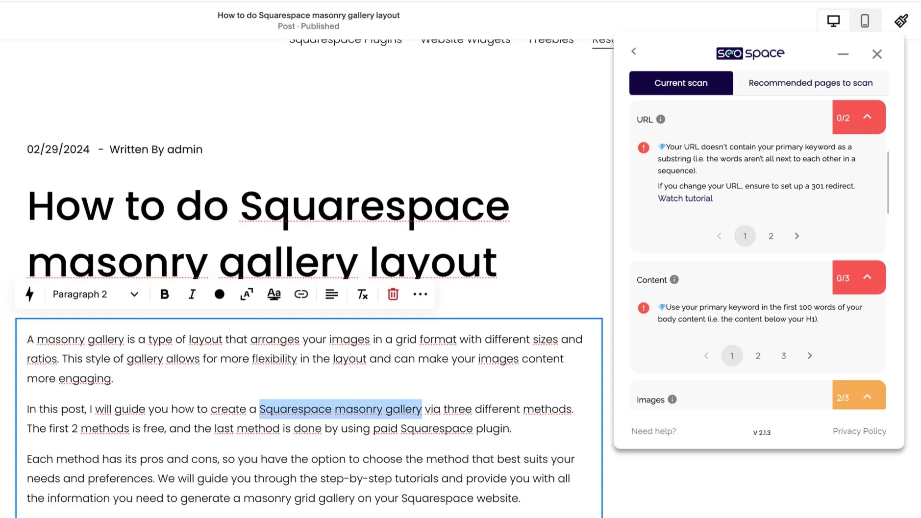
Task: Switch to desktop preview
Action: [834, 21]
